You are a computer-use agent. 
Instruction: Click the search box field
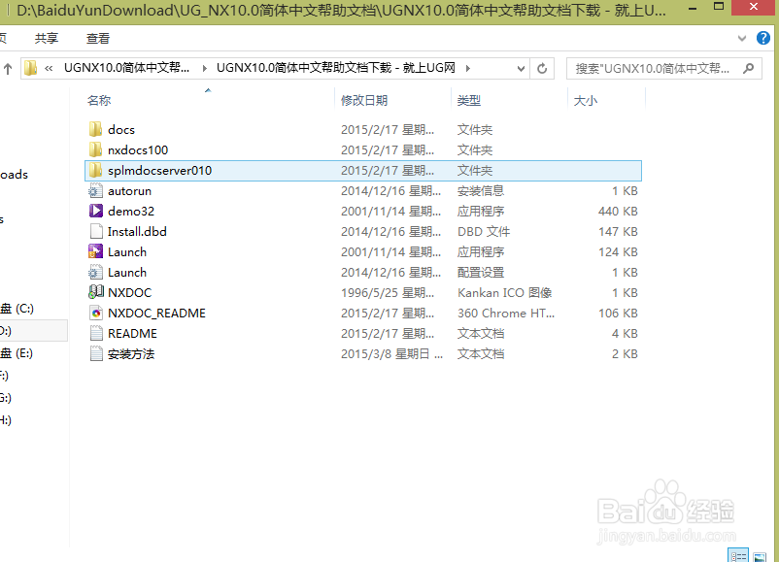(664, 69)
